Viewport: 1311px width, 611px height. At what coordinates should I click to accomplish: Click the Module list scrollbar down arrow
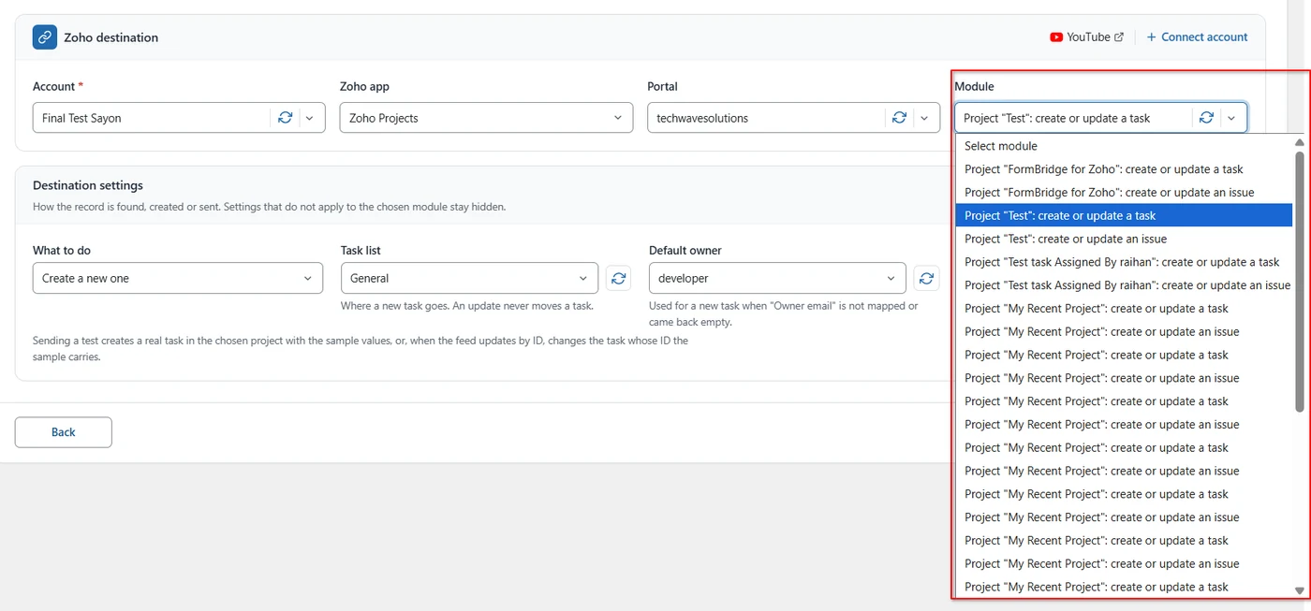tap(1300, 590)
